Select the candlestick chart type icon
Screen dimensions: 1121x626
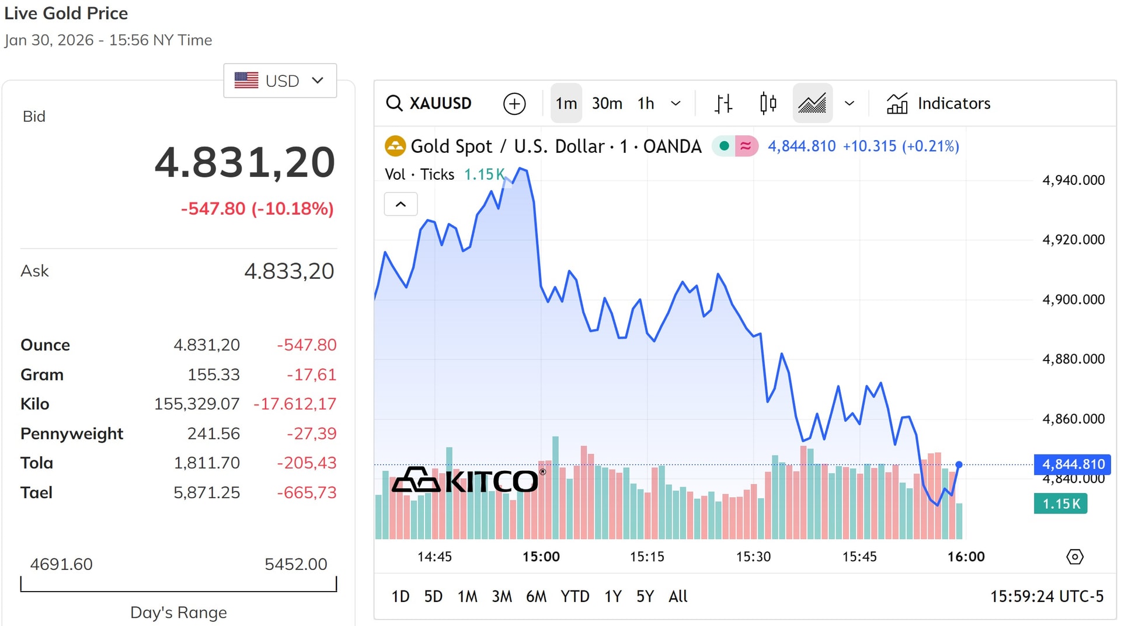click(x=767, y=103)
